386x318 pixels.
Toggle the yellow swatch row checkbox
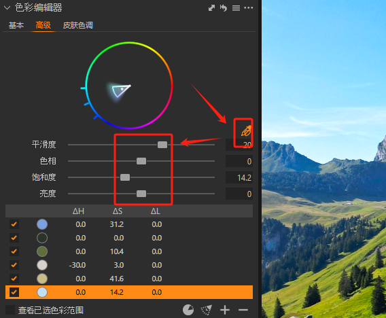pyautogui.click(x=14, y=279)
